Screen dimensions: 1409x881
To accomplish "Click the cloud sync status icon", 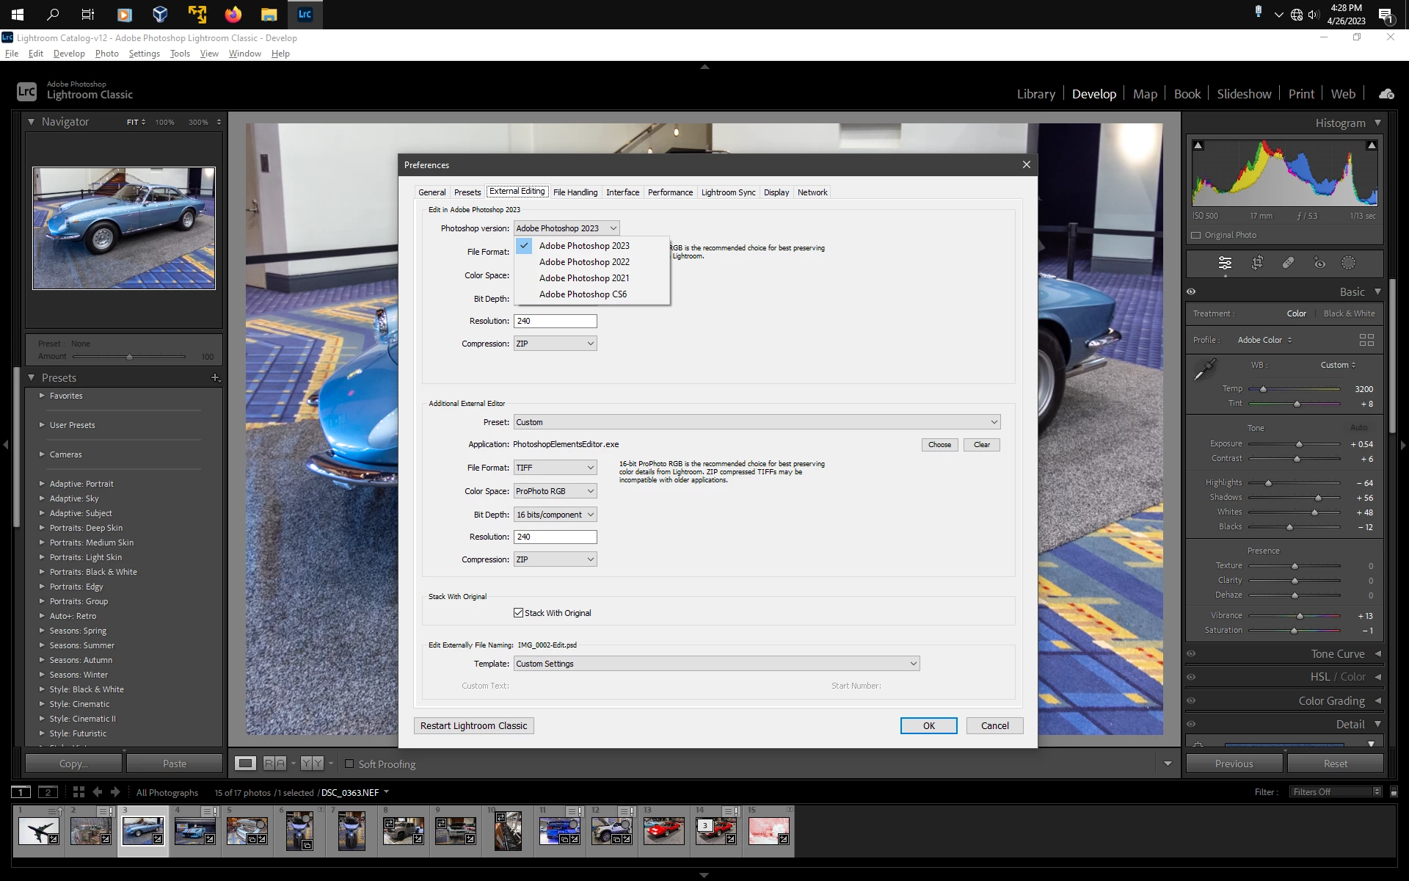I will tap(1386, 94).
